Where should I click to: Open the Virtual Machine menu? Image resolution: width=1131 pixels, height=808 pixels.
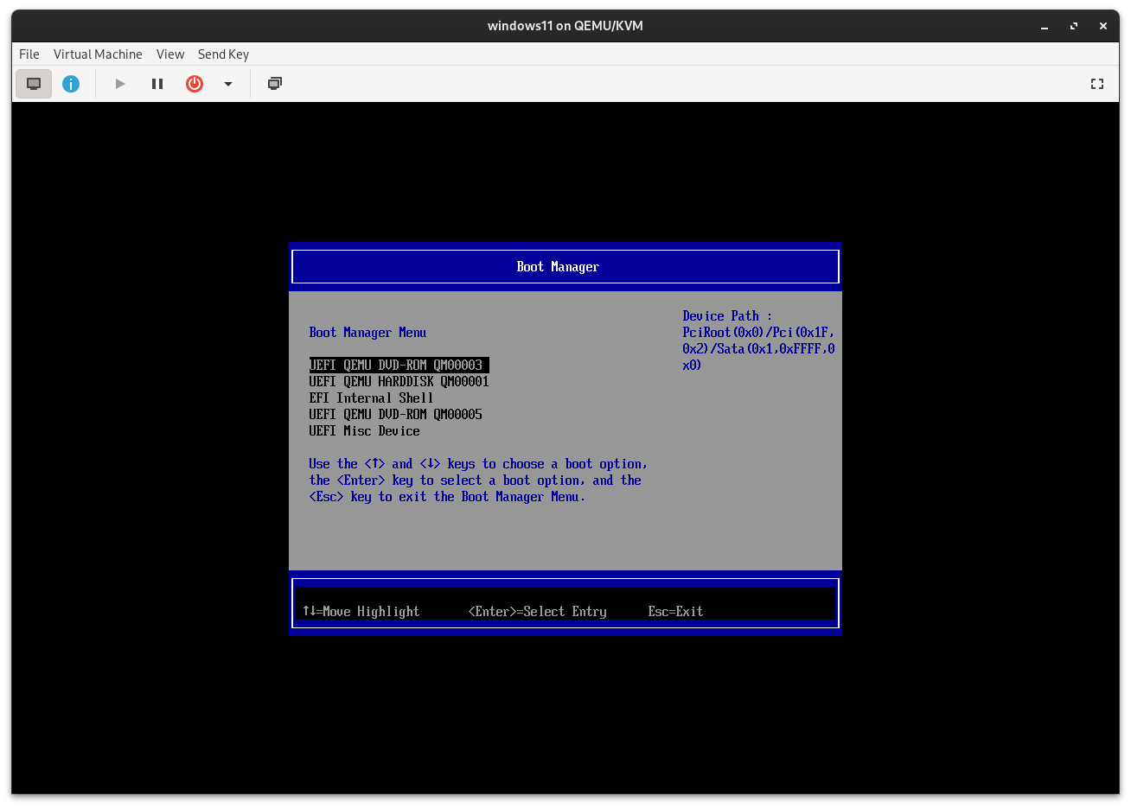(98, 54)
